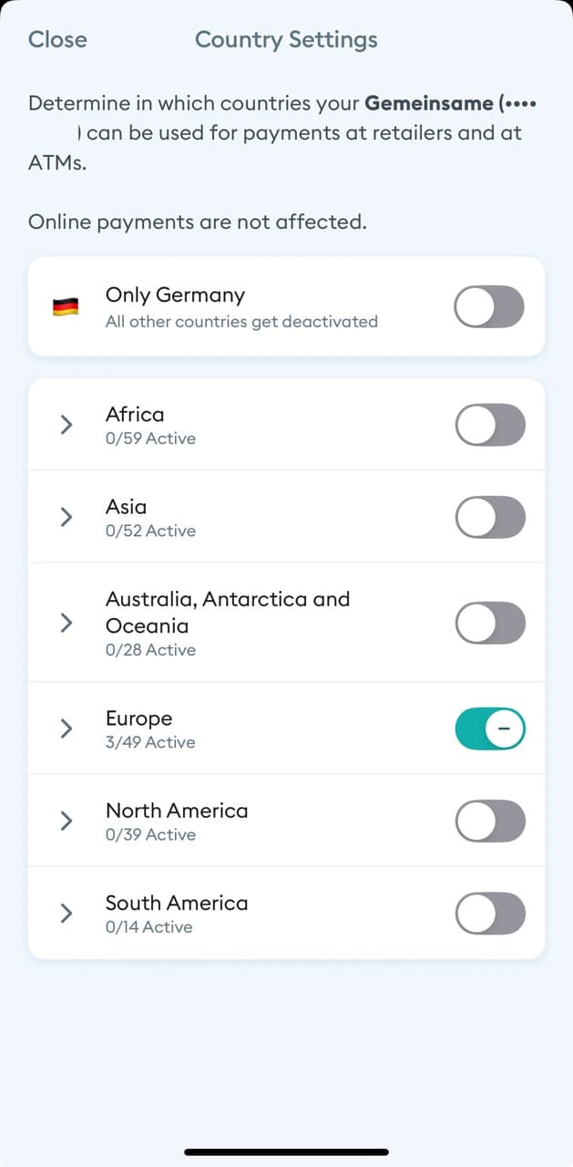Enable the Asia toggle switch
The width and height of the screenshot is (573, 1167).
click(x=490, y=517)
